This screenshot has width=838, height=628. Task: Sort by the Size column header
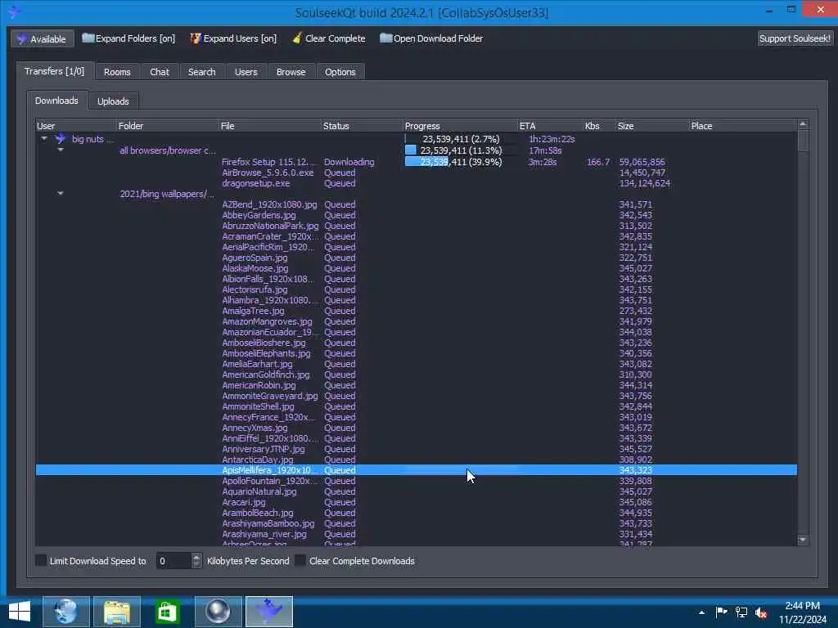click(x=652, y=126)
